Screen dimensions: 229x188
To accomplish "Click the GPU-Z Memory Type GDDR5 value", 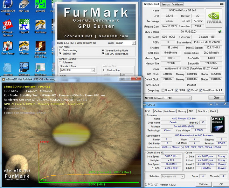I will tap(170, 58).
